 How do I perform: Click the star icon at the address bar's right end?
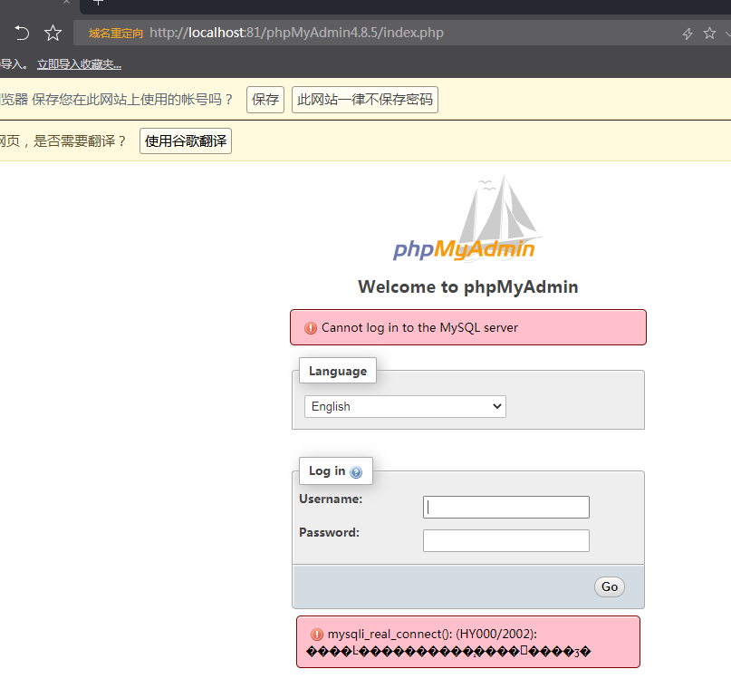pyautogui.click(x=709, y=34)
